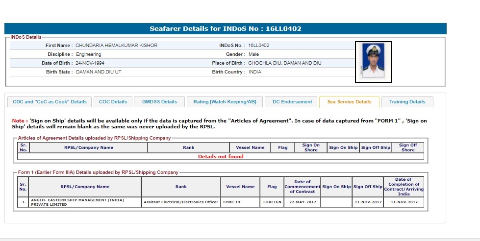Click the 22-MAY-2017 commencement date cell
Viewport: 480px width, 241px height.
302,202
